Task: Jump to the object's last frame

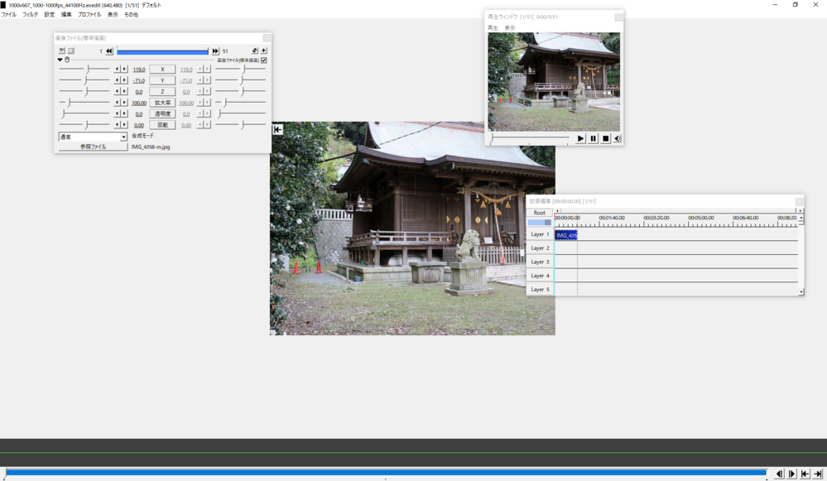Action: pos(215,51)
